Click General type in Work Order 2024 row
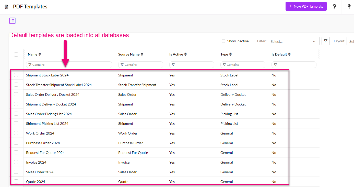This screenshot has height=187, width=354. pos(227,133)
